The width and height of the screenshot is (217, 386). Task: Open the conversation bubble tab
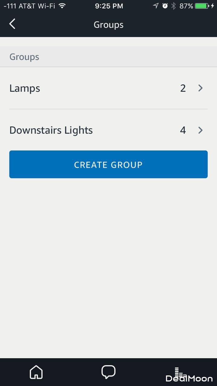pyautogui.click(x=108, y=372)
